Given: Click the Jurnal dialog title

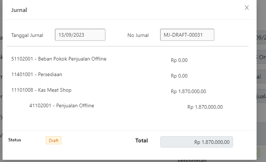Looking at the screenshot, I should [x=19, y=10].
